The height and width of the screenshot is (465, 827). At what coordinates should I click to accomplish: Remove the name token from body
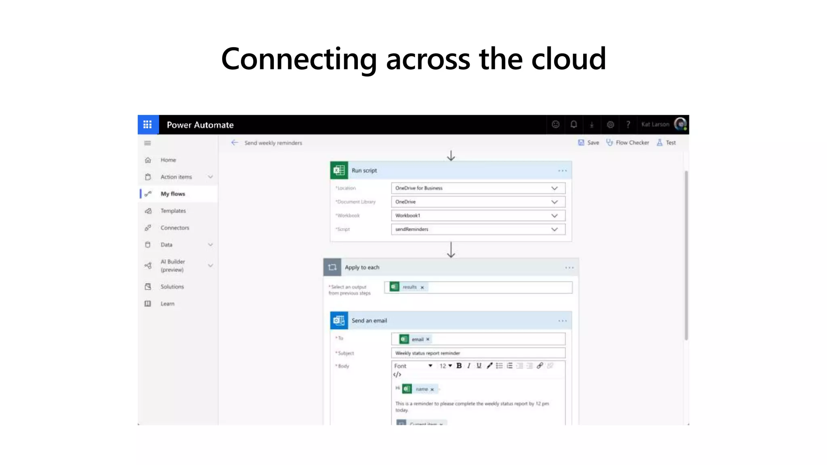click(x=432, y=390)
